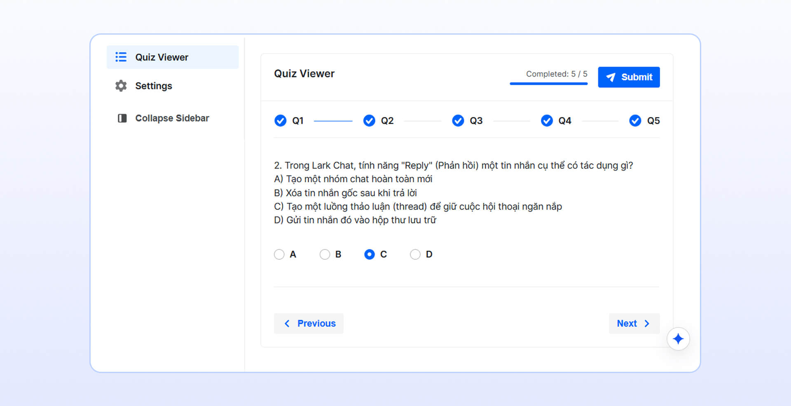Submit the completed quiz
Viewport: 791px width, 406px height.
pyautogui.click(x=629, y=77)
